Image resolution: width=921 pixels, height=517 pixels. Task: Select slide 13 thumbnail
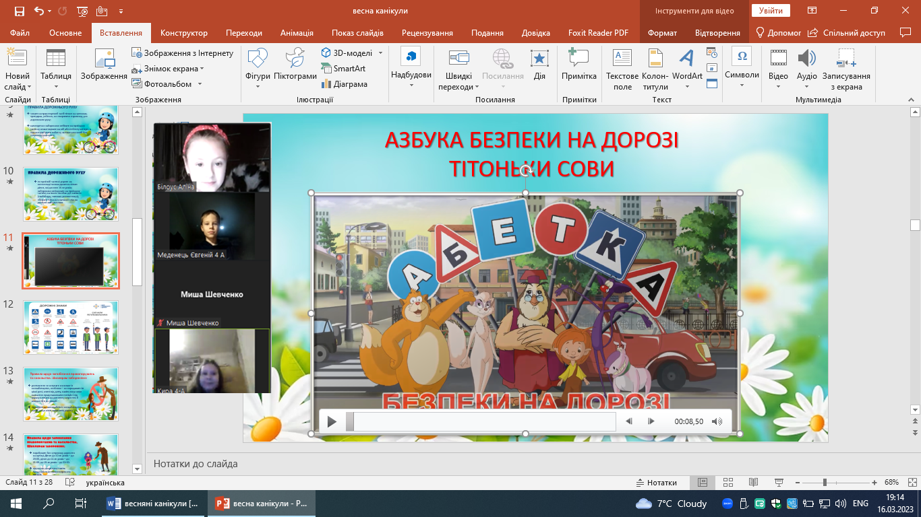(71, 394)
